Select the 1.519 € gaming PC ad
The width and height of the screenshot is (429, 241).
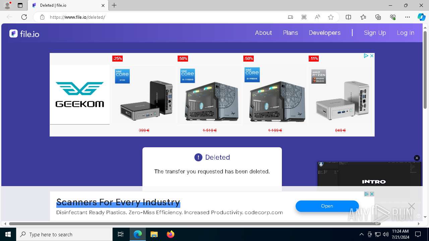point(209,95)
